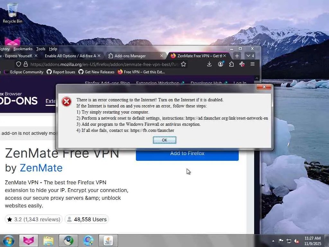Open the Get New Releases bookmark
Image resolution: width=329 pixels, height=247 pixels.
(x=96, y=72)
